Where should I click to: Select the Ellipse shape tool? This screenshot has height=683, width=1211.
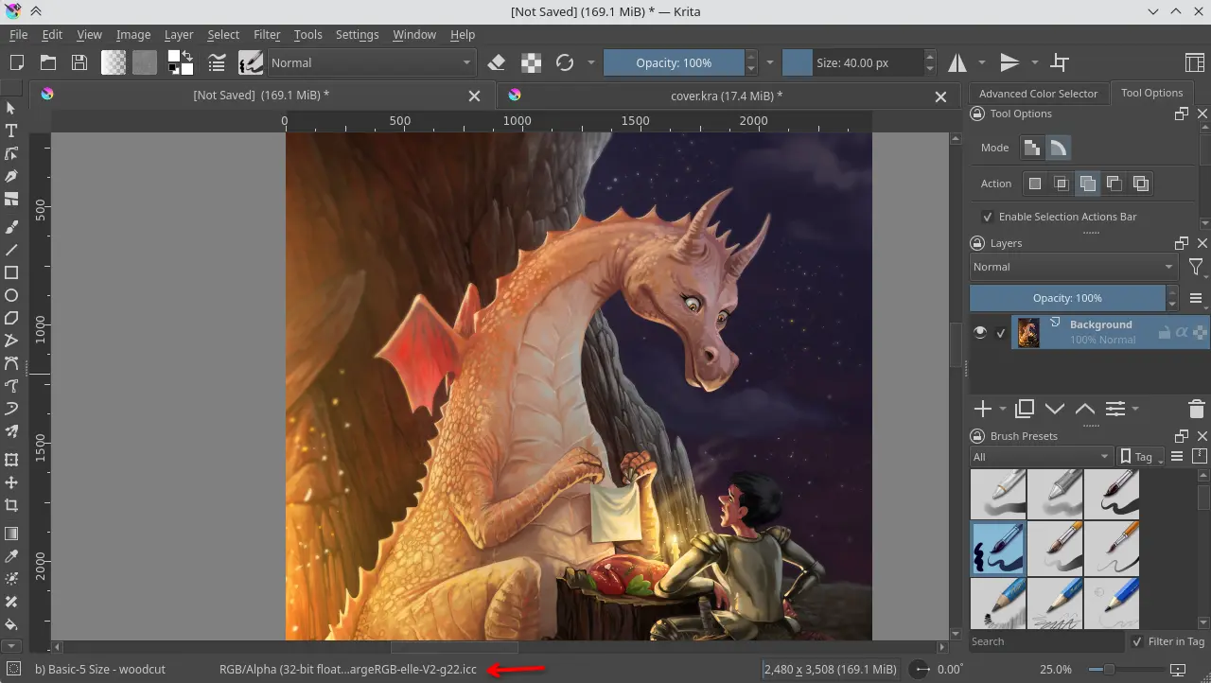coord(11,295)
